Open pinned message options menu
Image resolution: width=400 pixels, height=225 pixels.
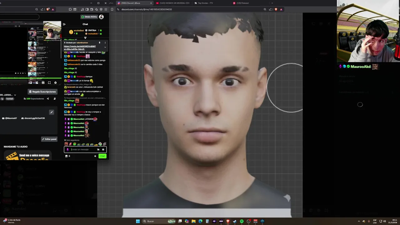pyautogui.click(x=105, y=42)
